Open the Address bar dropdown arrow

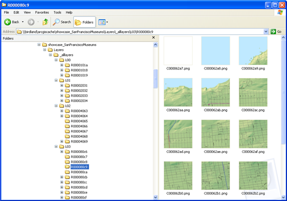tap(266, 31)
